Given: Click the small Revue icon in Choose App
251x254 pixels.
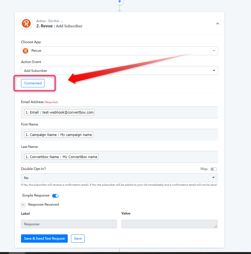Looking at the screenshot, I should 25,51.
